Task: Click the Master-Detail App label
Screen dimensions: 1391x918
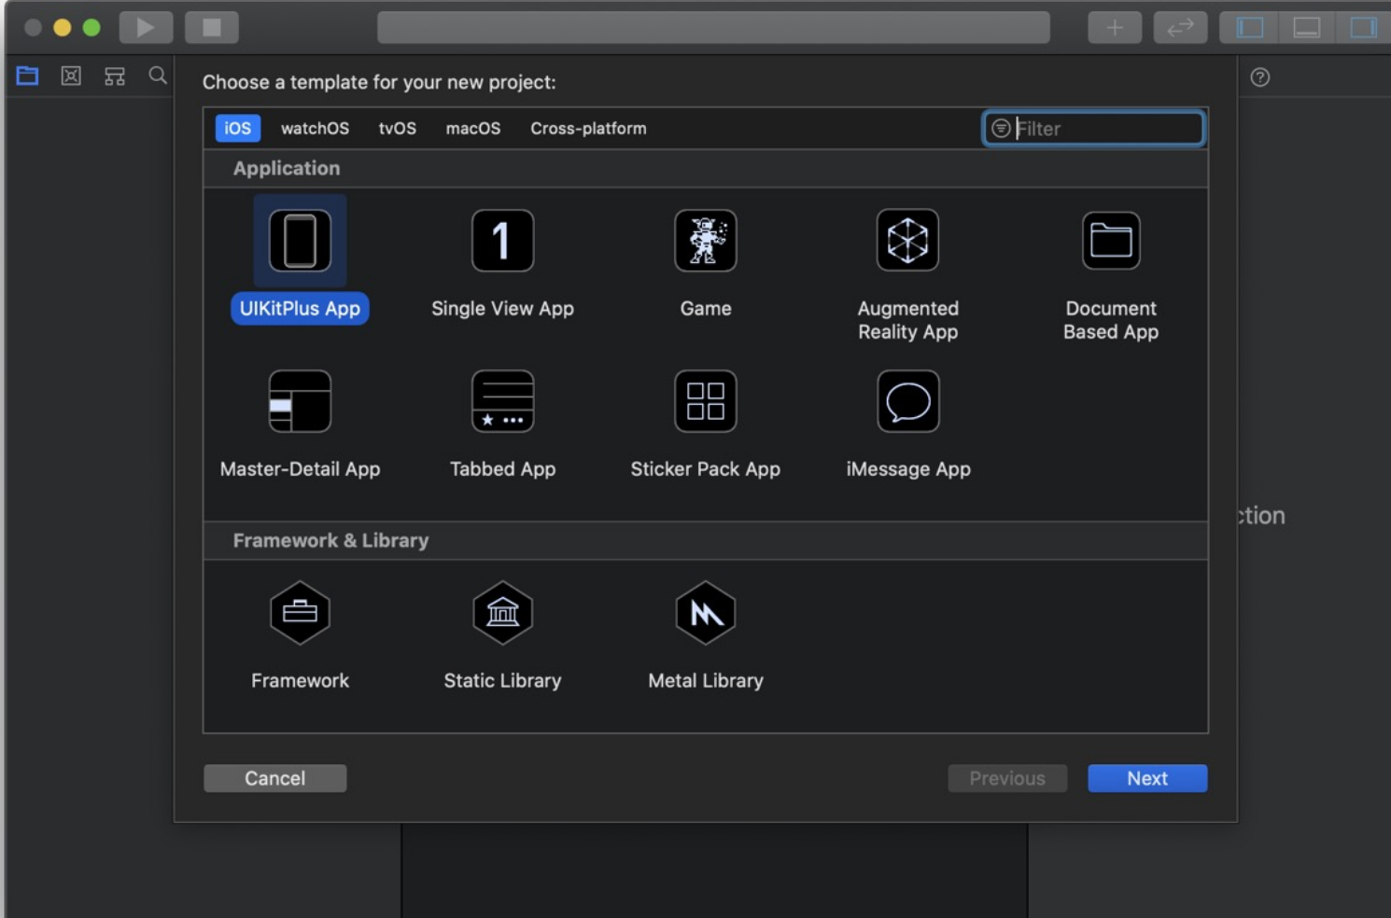Action: tap(300, 469)
